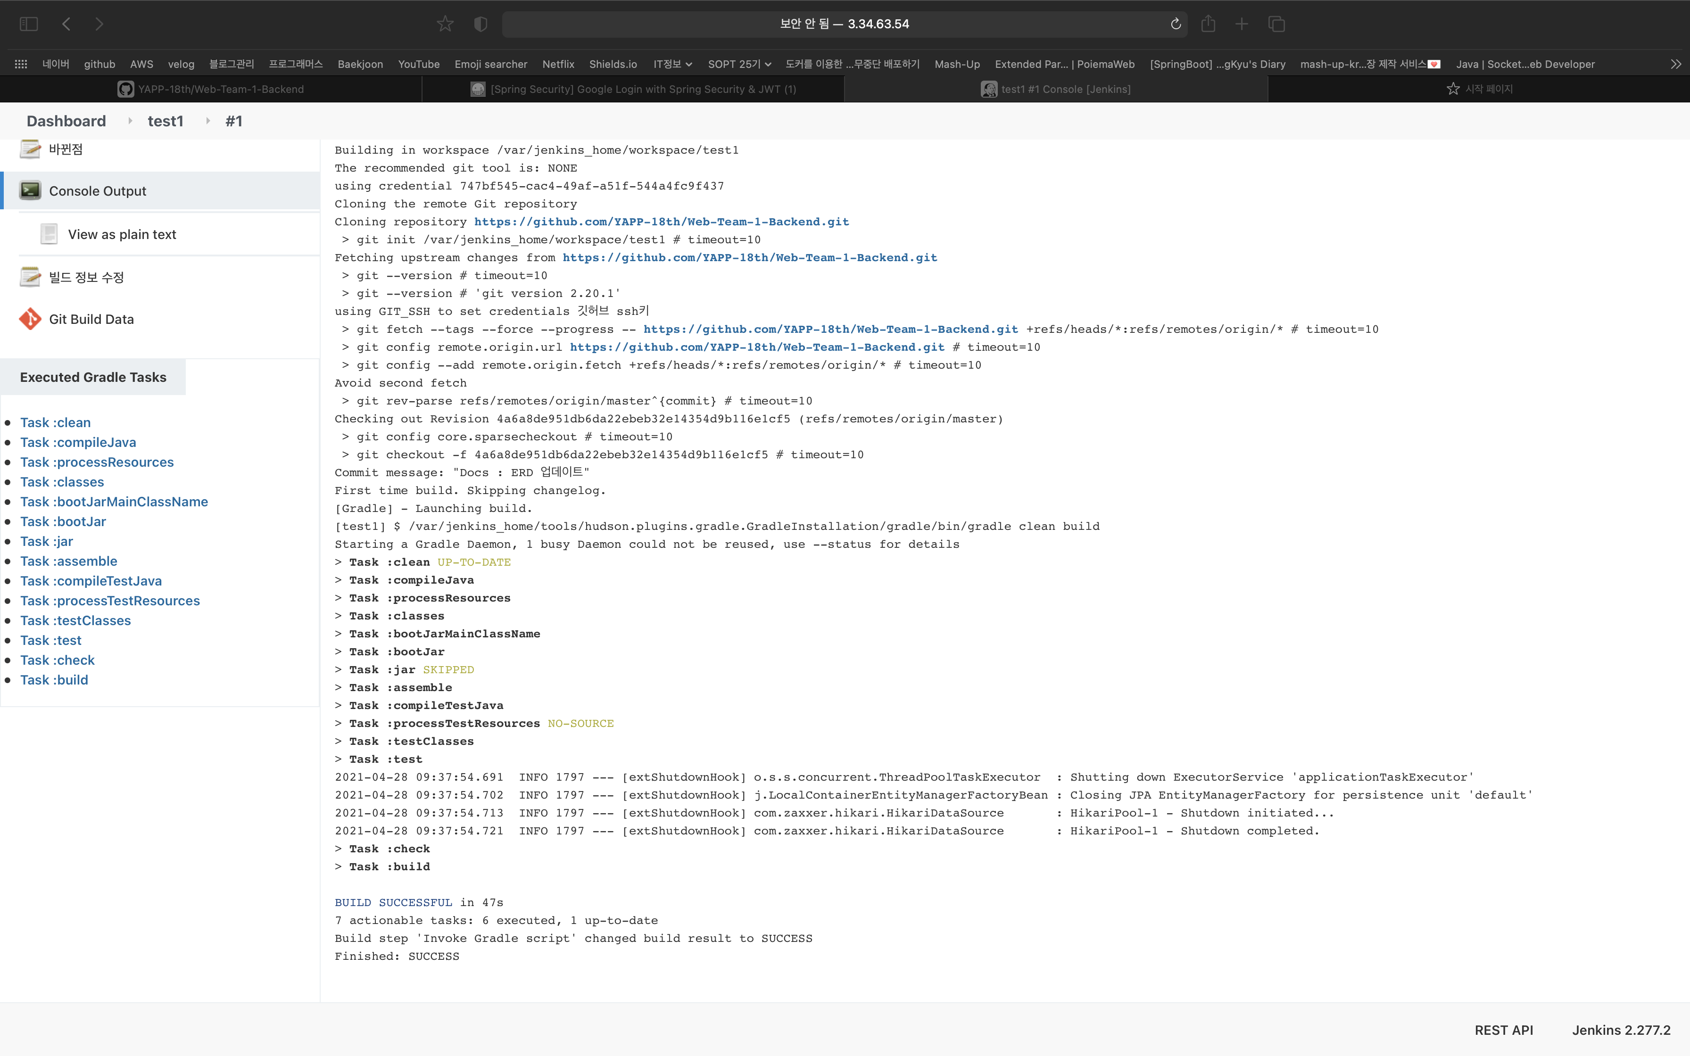Show tab overview icon
The width and height of the screenshot is (1690, 1056).
point(1276,24)
